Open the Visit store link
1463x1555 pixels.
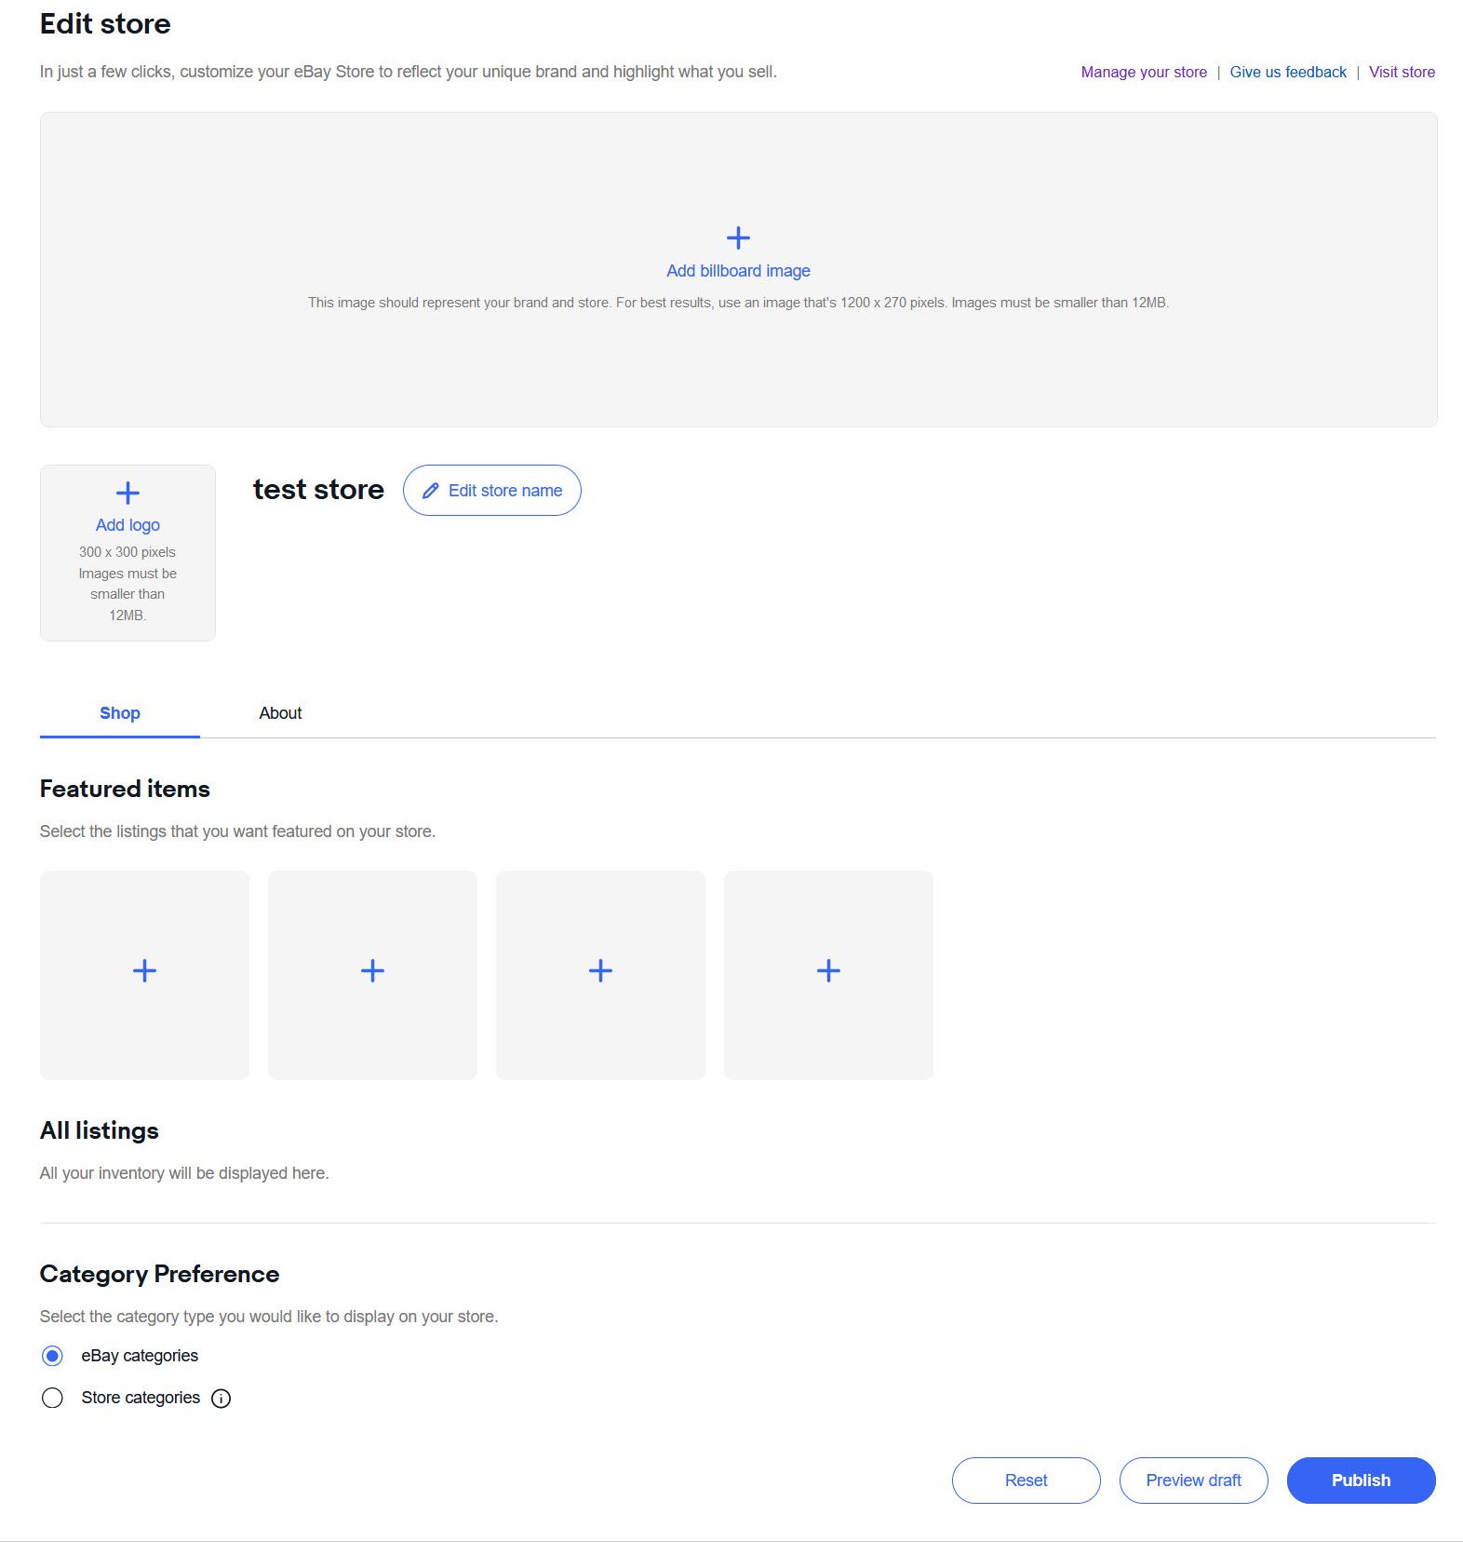1402,72
